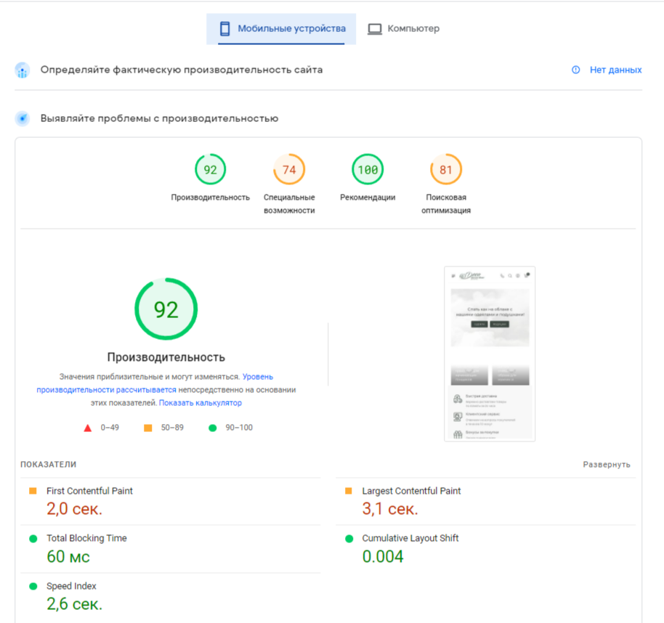Image resolution: width=664 pixels, height=623 pixels.
Task: Click the Показать калькулятор link
Action: pos(201,402)
